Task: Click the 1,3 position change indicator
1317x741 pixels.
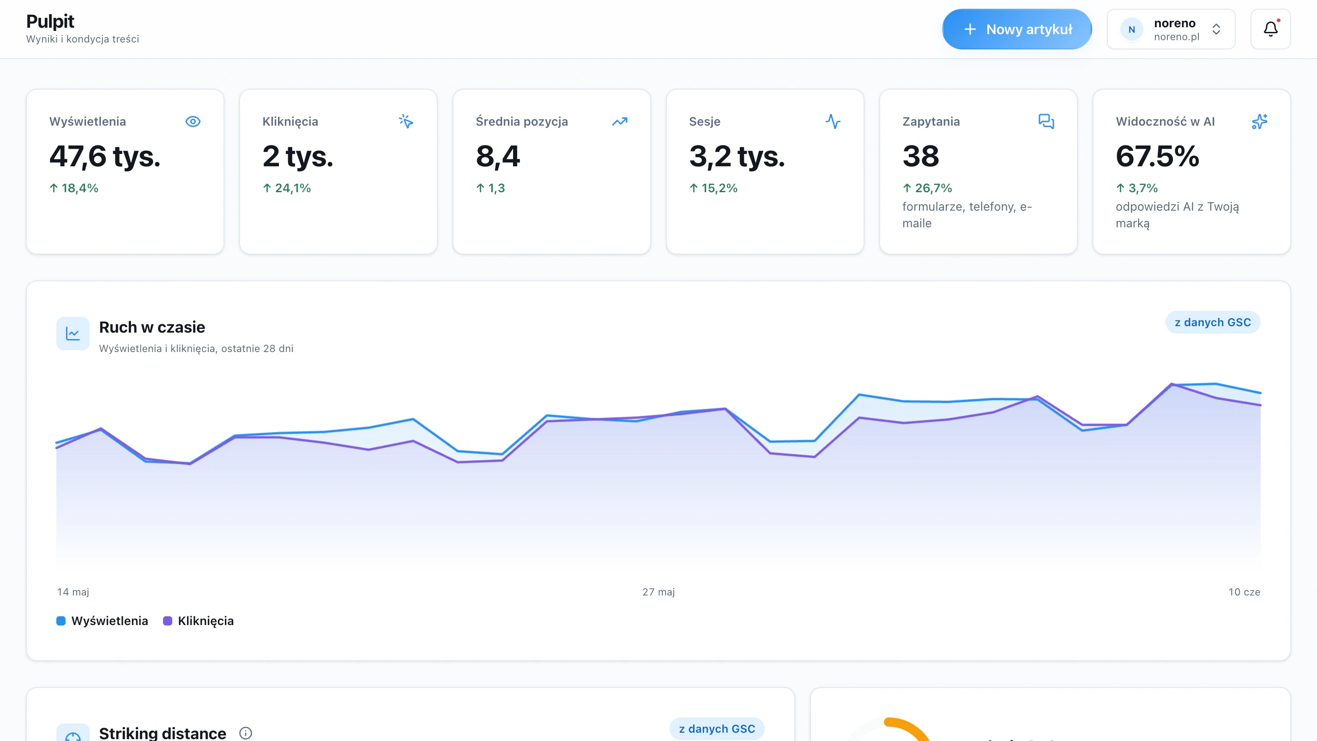Action: 490,188
